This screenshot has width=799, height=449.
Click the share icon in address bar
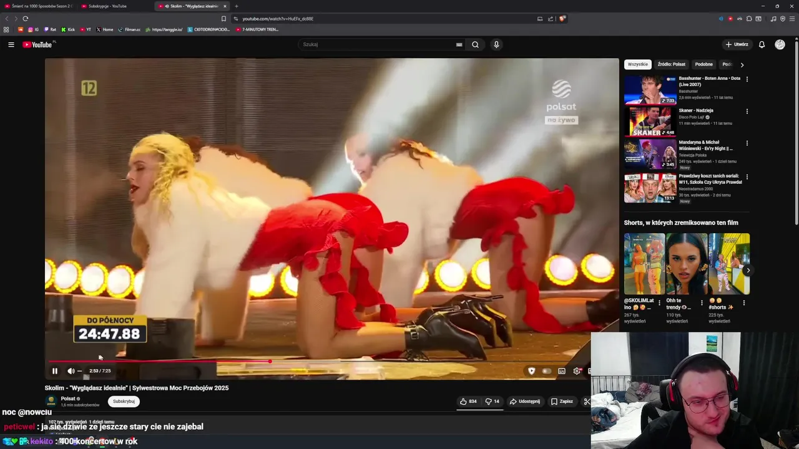pyautogui.click(x=551, y=19)
